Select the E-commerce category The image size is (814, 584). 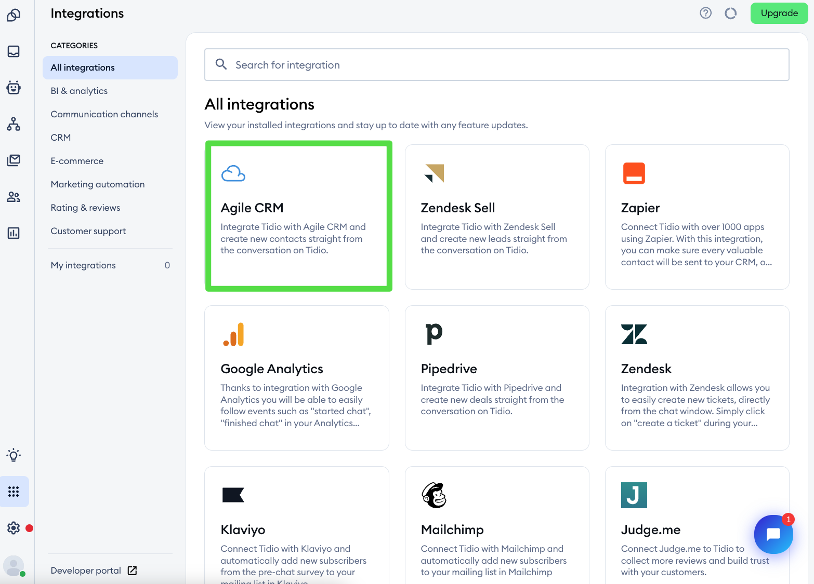[x=77, y=161]
